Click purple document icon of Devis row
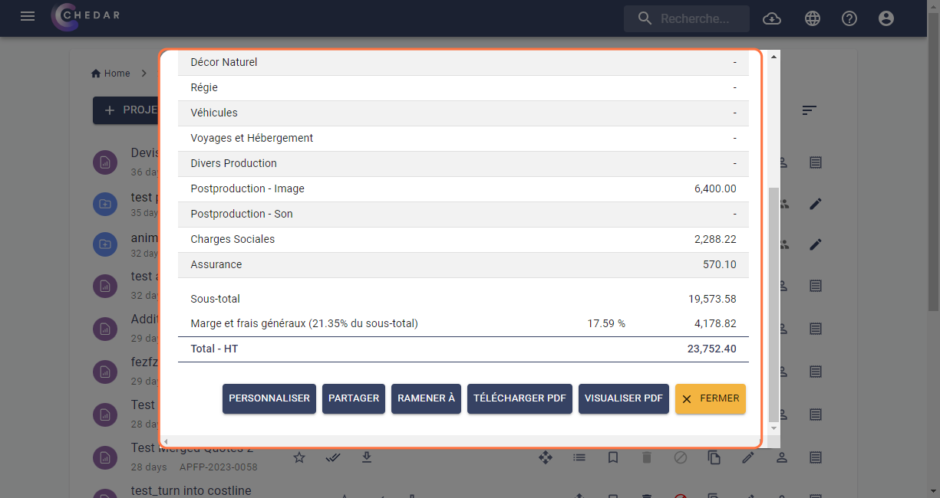This screenshot has width=940, height=498. 104,162
